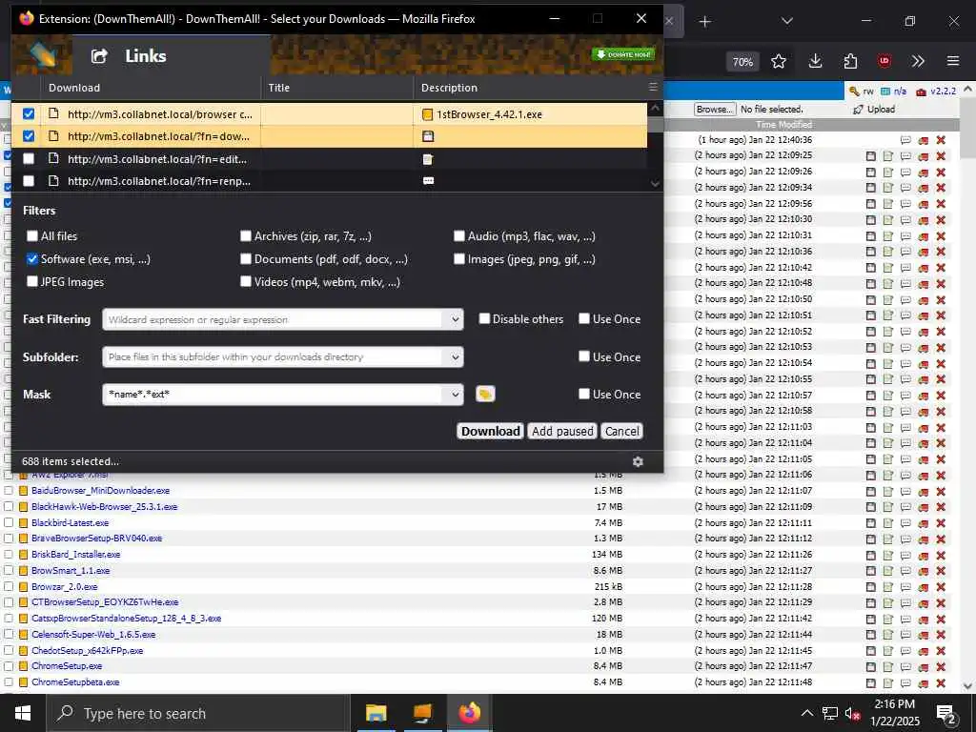The width and height of the screenshot is (976, 732).
Task: Show hidden system tray icons chevron
Action: (x=806, y=713)
